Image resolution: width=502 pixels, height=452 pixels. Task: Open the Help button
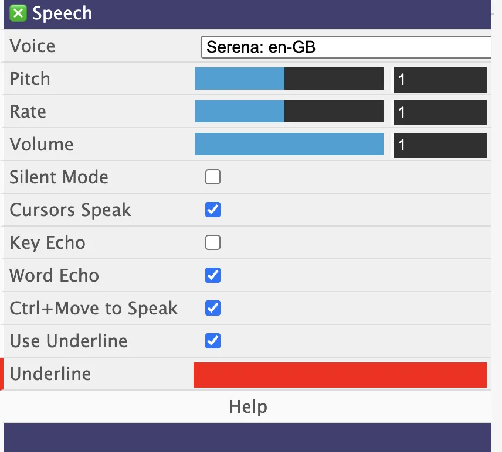247,406
